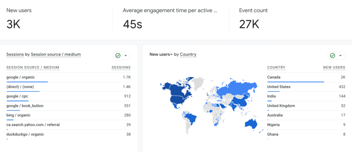The image size is (352, 152).
Task: Click the SESSIONS column header
Action: tap(121, 67)
